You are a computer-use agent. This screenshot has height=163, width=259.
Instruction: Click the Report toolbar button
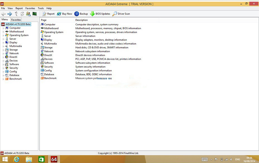[x=48, y=14]
